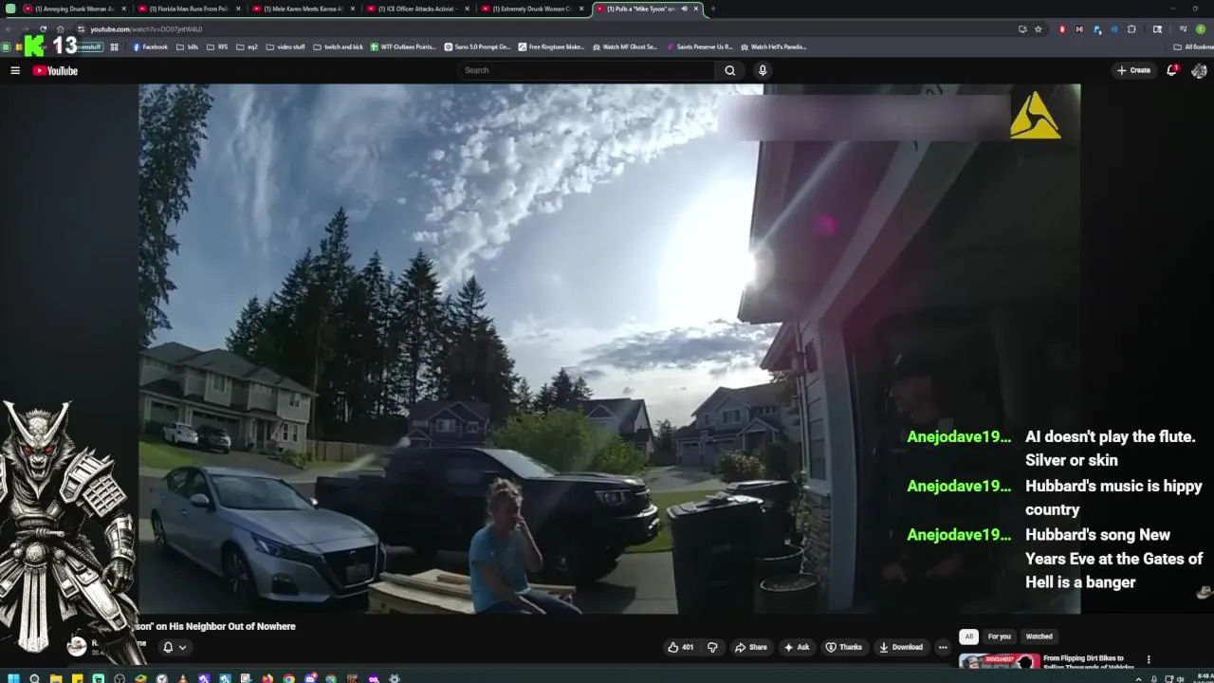
Task: Select the Watched filter chip
Action: click(1039, 637)
